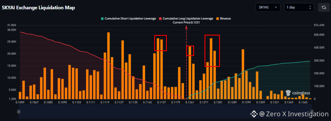The width and height of the screenshot is (331, 121).
Task: Grab the left range slider handle
Action: click(19, 111)
